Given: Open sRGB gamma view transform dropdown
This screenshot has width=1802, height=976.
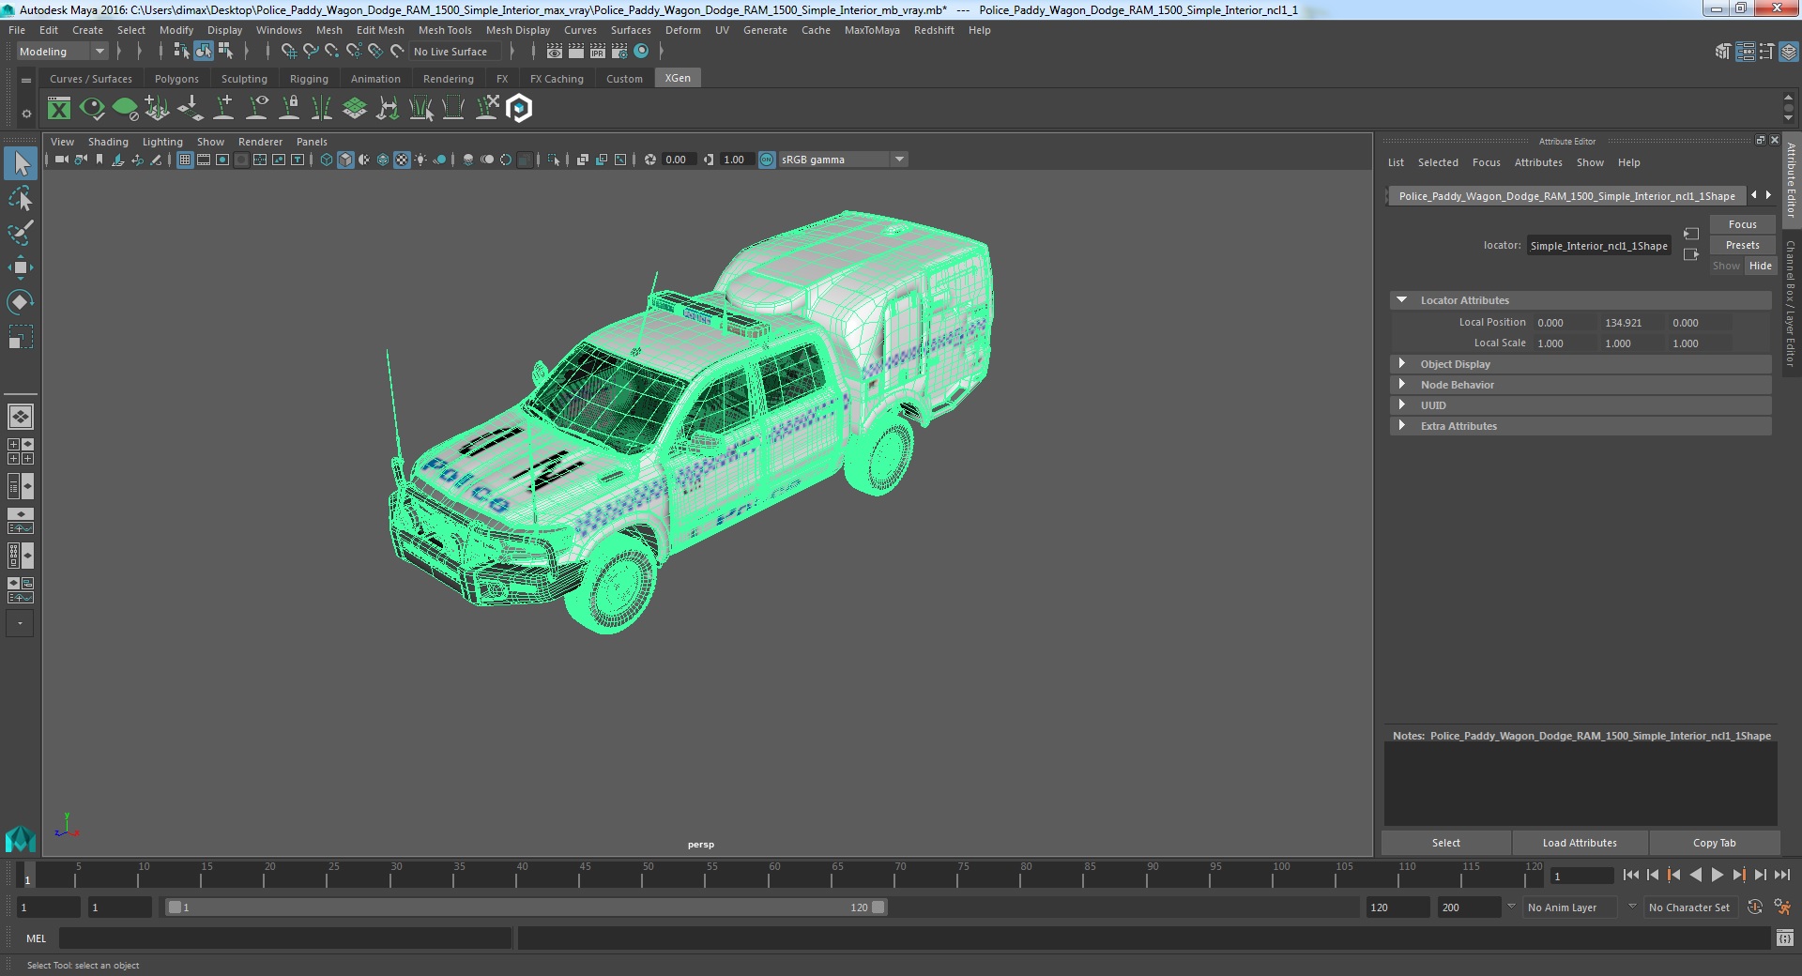Looking at the screenshot, I should click(843, 160).
